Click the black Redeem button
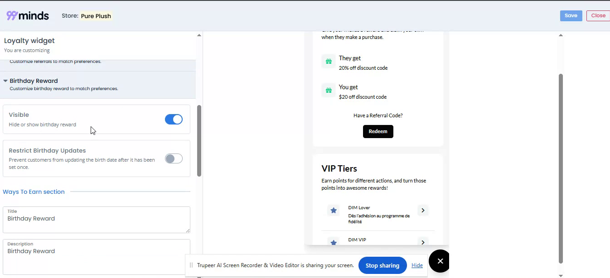Image resolution: width=610 pixels, height=278 pixels. point(378,131)
